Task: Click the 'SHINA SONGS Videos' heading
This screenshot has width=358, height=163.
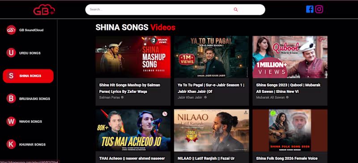Action: click(x=136, y=27)
